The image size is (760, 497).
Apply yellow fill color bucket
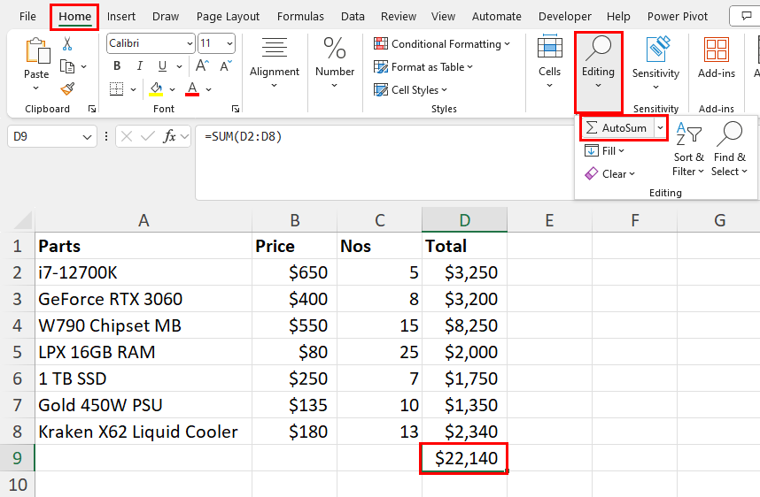[156, 89]
